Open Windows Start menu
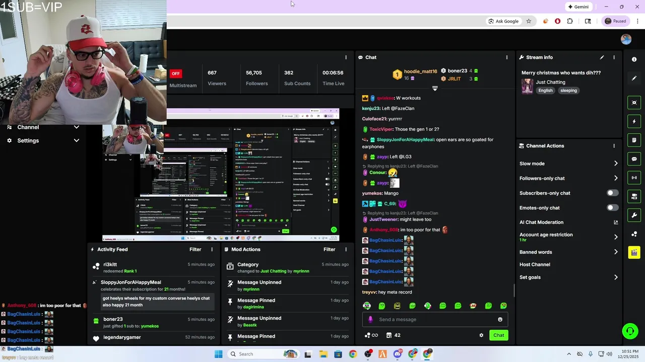Viewport: 645px width, 362px height. point(218,354)
